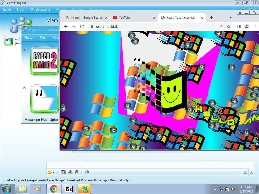Click the text formatting AB icon

pos(87,172)
